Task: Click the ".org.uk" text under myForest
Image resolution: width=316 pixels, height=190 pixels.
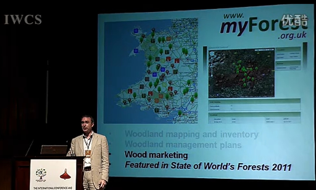Action: (x=292, y=35)
